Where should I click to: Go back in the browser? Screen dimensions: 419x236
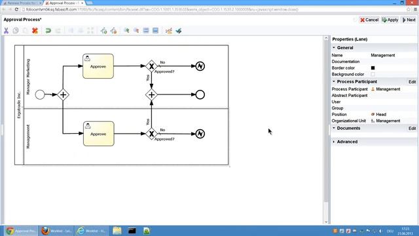[4, 9]
